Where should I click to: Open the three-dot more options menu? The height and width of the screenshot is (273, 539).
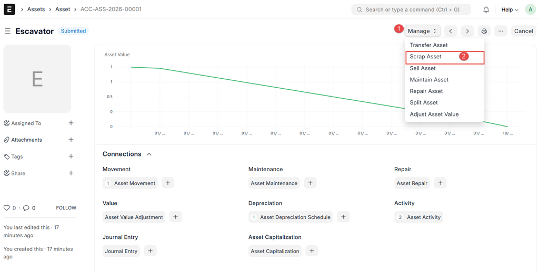(501, 31)
